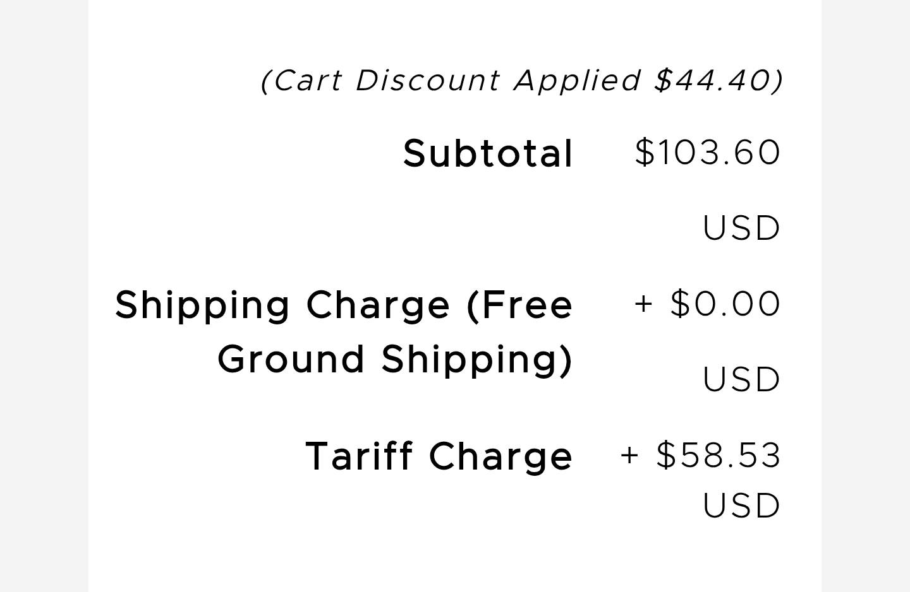The height and width of the screenshot is (592, 910).
Task: Click the Shipping Charge label text
Action: [282, 305]
